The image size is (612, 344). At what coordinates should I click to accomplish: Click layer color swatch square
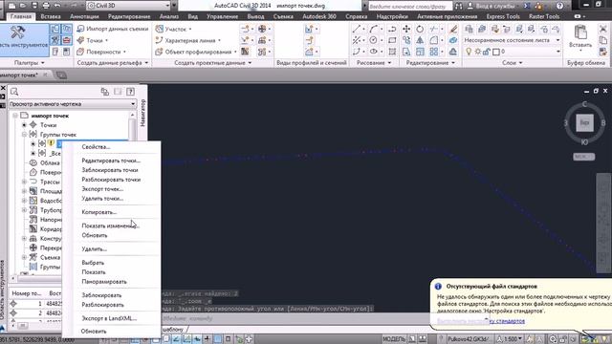[496, 52]
